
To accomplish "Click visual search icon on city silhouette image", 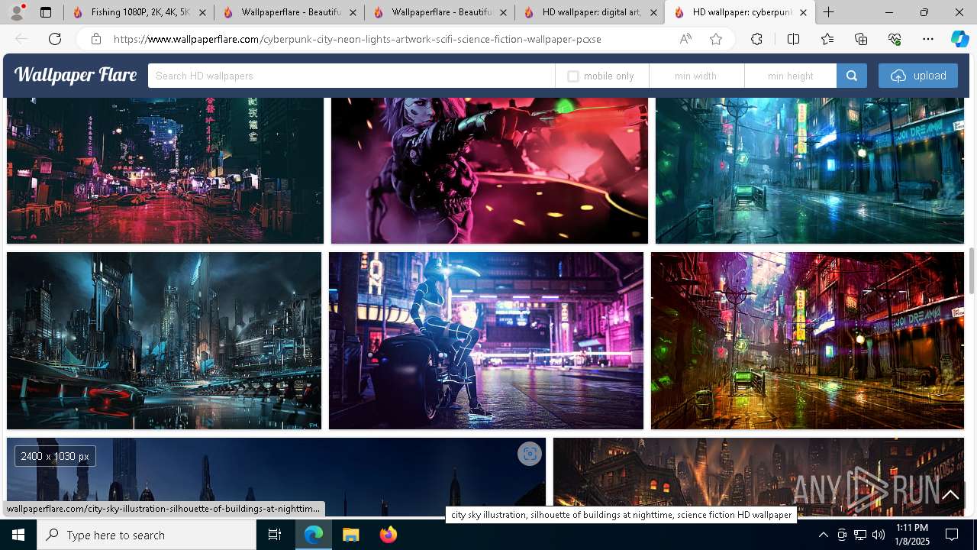I will coord(530,454).
